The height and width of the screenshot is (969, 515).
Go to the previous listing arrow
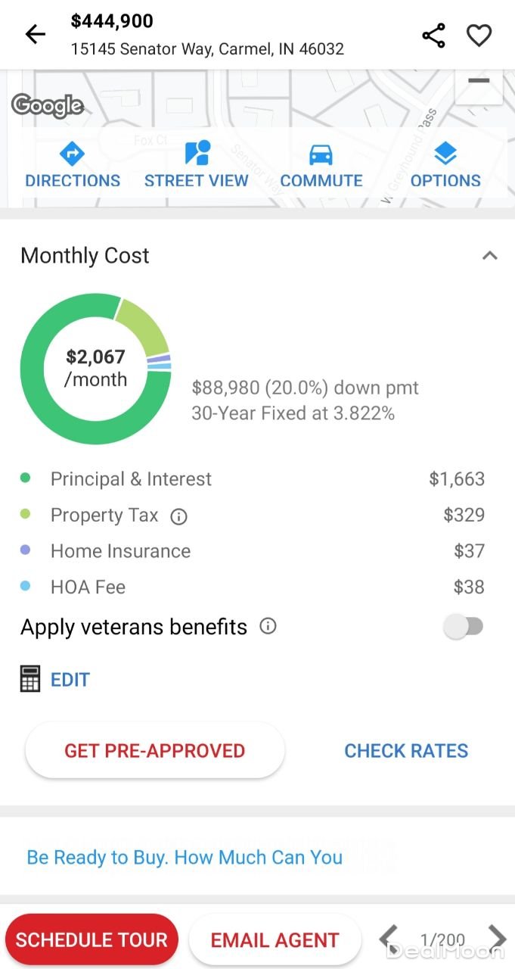(389, 939)
